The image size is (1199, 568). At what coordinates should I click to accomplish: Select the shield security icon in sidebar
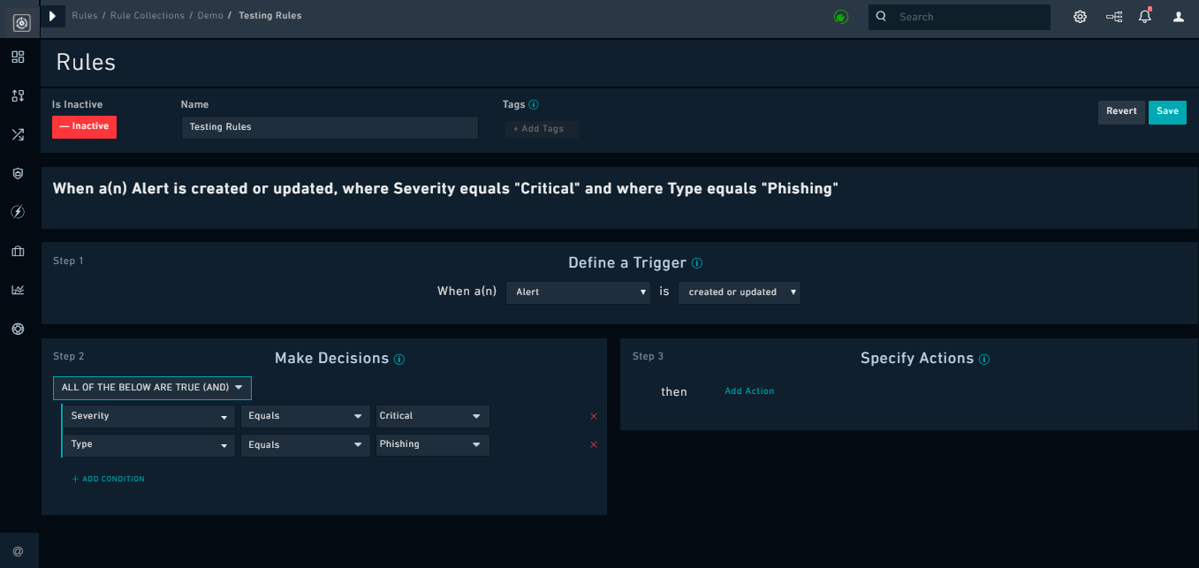coord(18,173)
